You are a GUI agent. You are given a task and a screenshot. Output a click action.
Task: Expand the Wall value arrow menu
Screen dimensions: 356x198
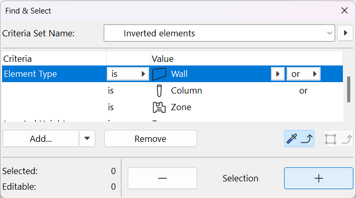pyautogui.click(x=277, y=74)
